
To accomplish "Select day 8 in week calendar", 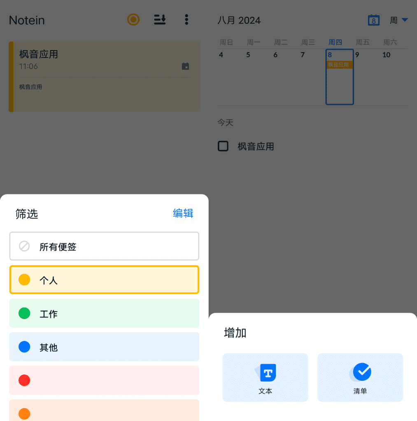I will (340, 77).
